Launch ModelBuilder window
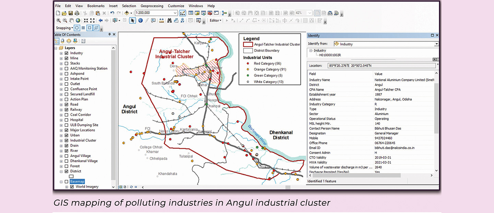 224,13
